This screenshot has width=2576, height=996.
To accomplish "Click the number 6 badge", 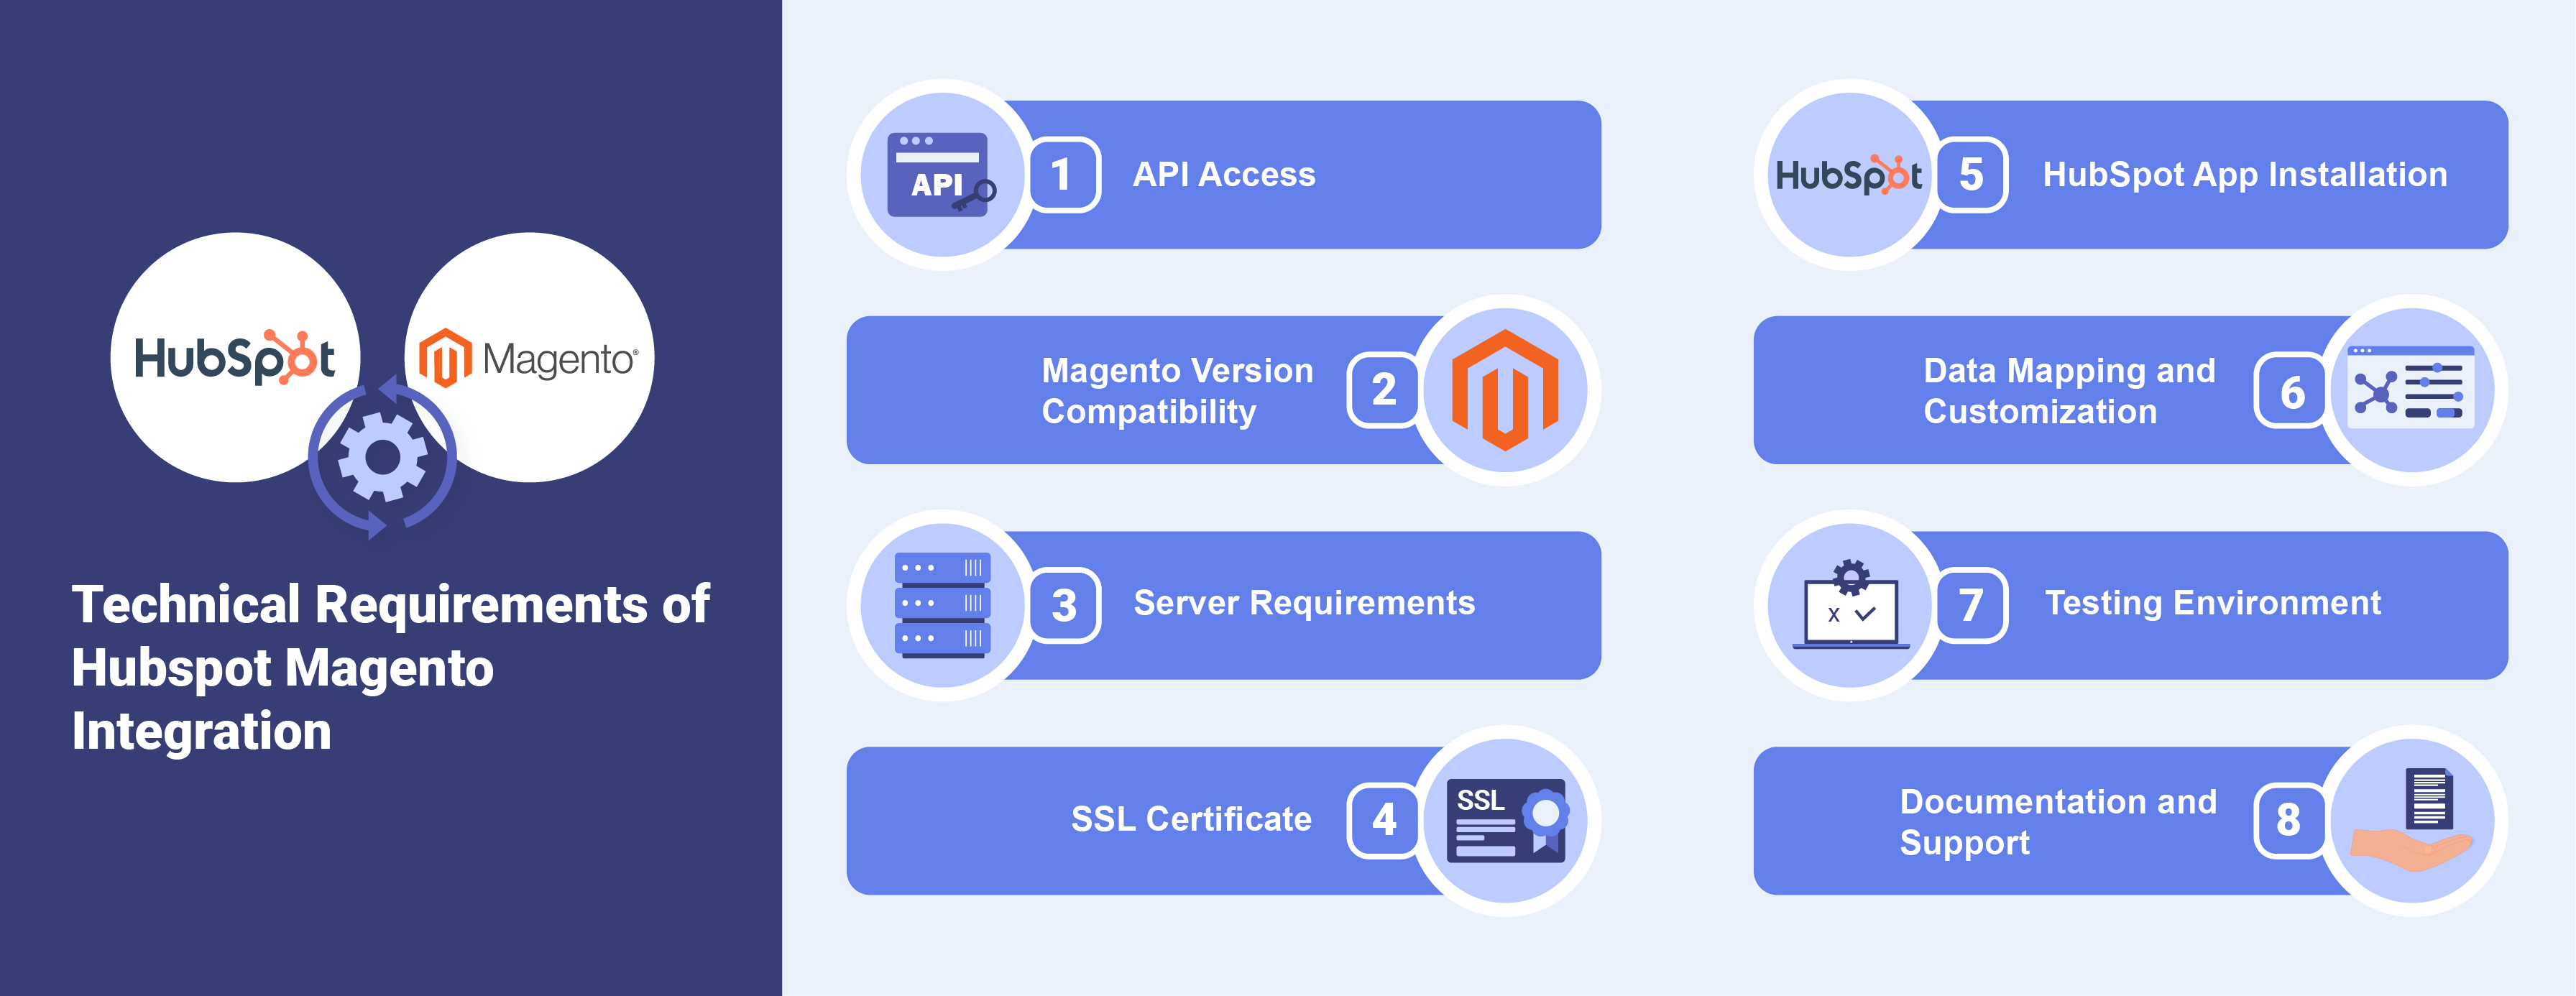I will tap(2291, 390).
